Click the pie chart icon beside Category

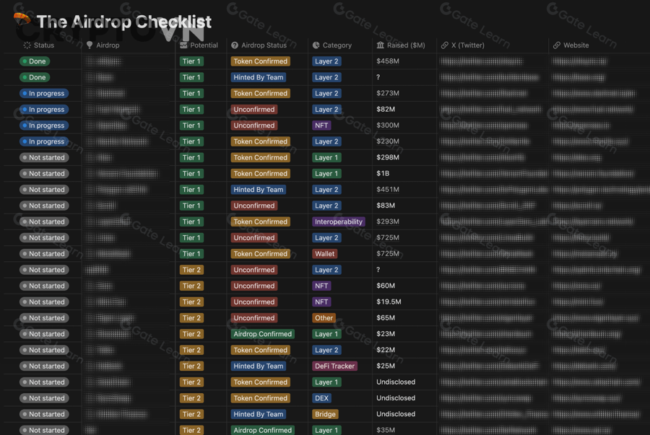tap(316, 45)
